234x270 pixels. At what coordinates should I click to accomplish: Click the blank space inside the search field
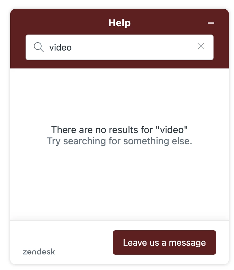(134, 47)
